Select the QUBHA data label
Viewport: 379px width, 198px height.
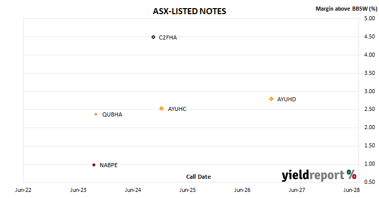tap(112, 114)
